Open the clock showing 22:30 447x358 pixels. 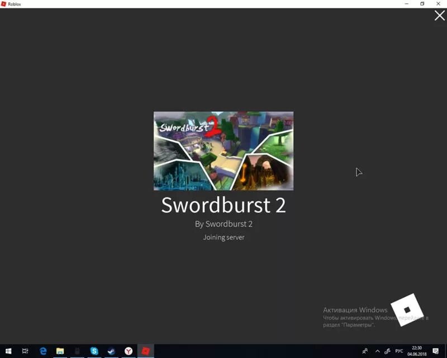coord(417,351)
